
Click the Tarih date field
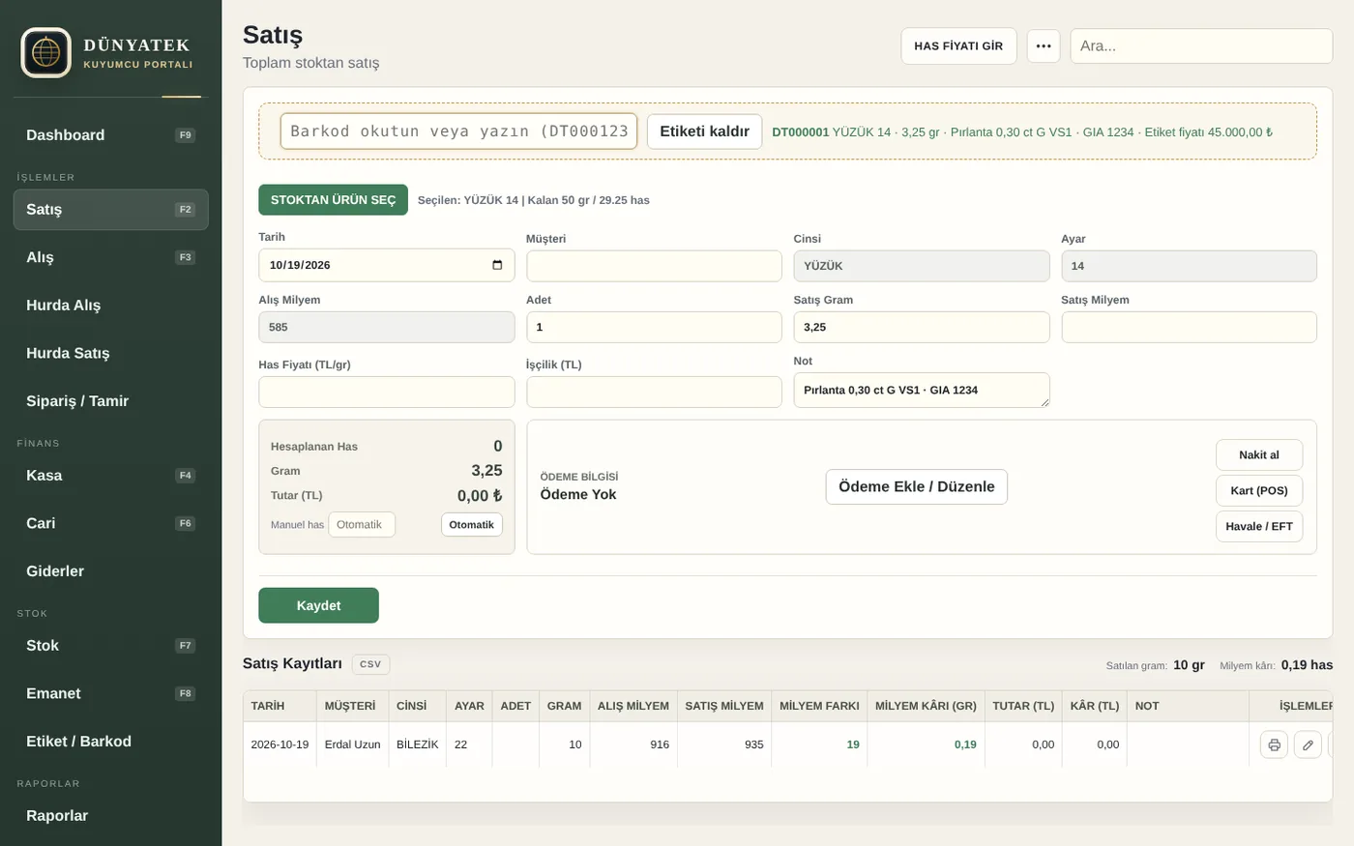(386, 265)
